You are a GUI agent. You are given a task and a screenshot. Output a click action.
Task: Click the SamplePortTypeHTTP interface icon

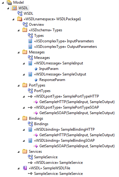30,97
